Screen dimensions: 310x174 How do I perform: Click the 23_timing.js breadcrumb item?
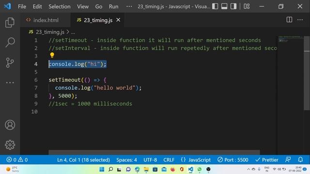tap(50, 32)
